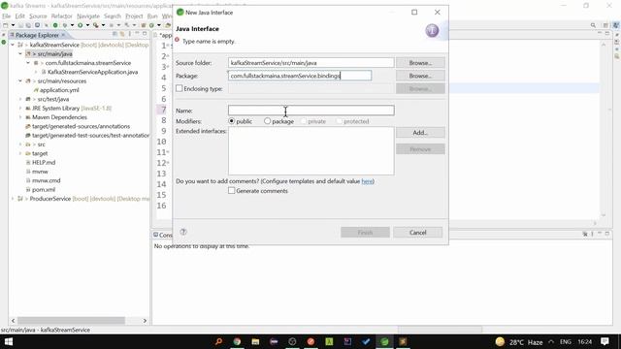Show hidden system tray icons
Image resolution: width=621 pixels, height=349 pixels.
[551, 341]
